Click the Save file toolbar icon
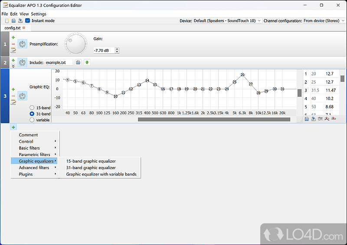 [x=20, y=20]
